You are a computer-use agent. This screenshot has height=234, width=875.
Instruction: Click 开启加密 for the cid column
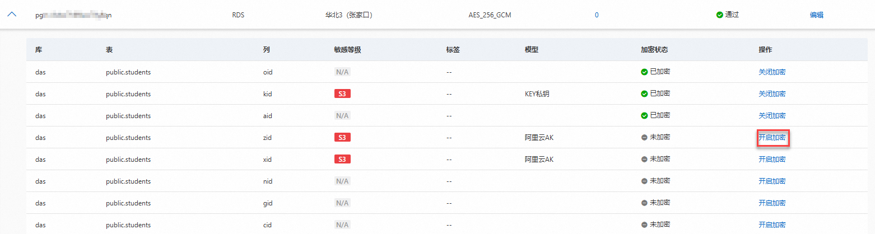point(771,225)
